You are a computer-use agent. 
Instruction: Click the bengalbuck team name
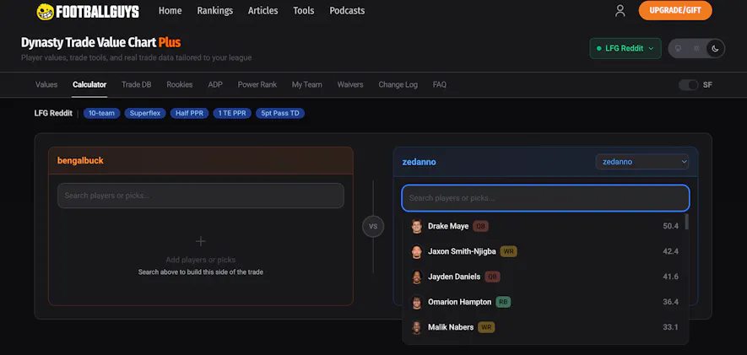click(80, 161)
